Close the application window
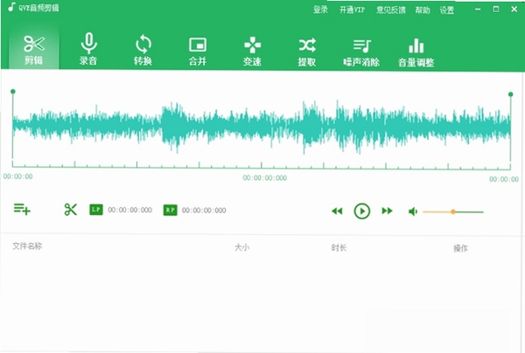The width and height of the screenshot is (525, 353). pos(514,10)
